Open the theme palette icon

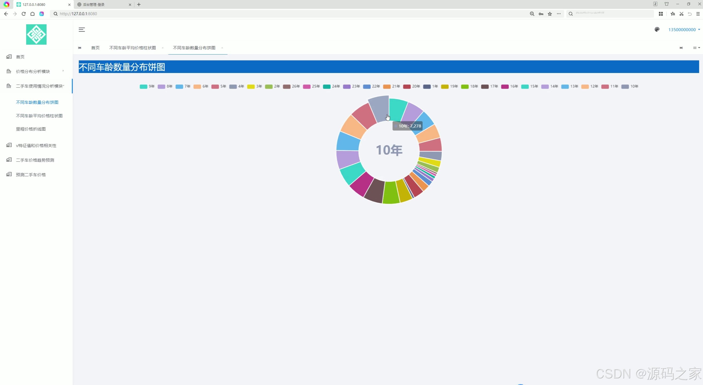tap(657, 29)
